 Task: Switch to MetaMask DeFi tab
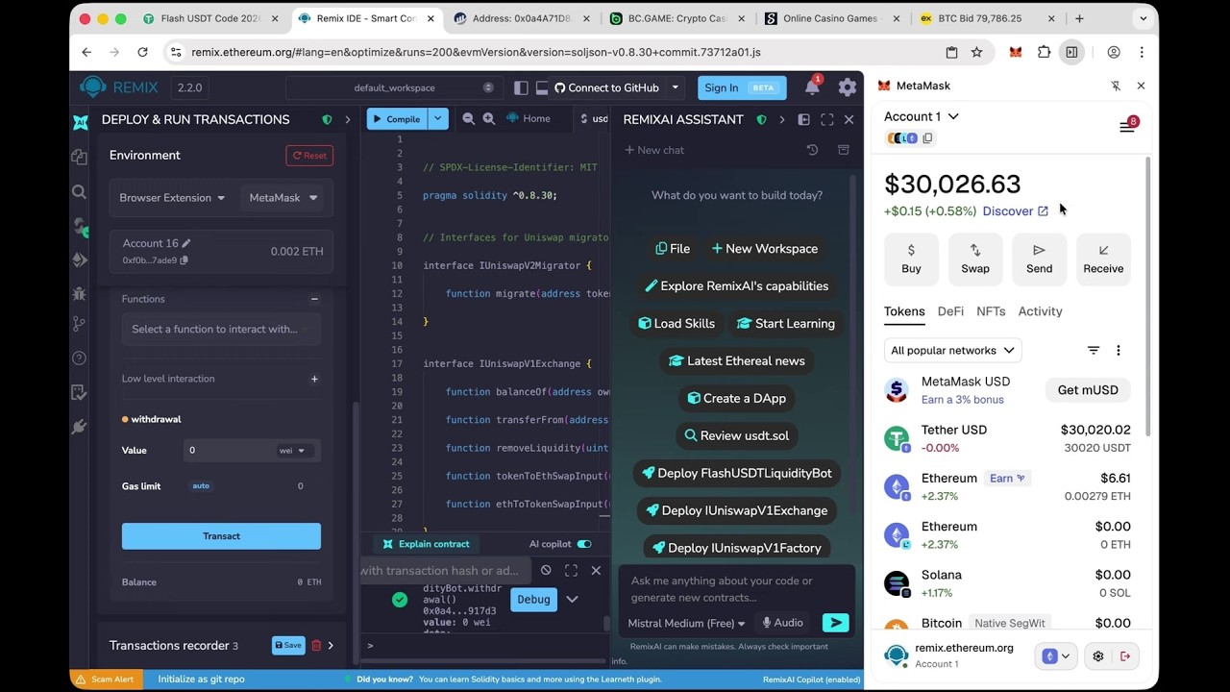950,311
